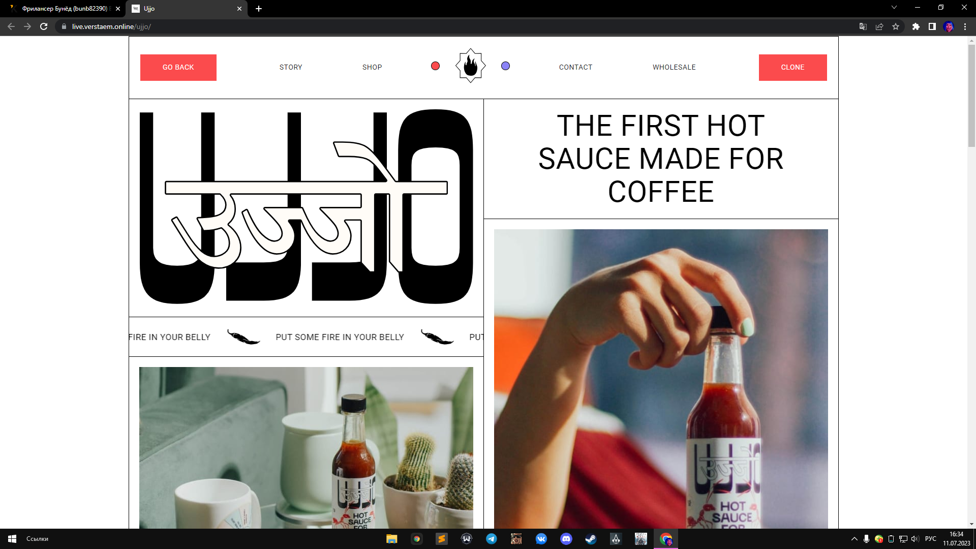Viewport: 976px width, 549px height.
Task: Click the share page icon in address bar
Action: [x=879, y=26]
